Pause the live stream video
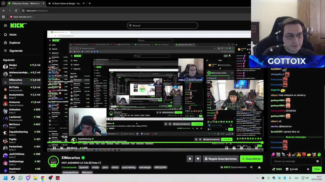Screen dimensions: 325x182 (54, 148)
